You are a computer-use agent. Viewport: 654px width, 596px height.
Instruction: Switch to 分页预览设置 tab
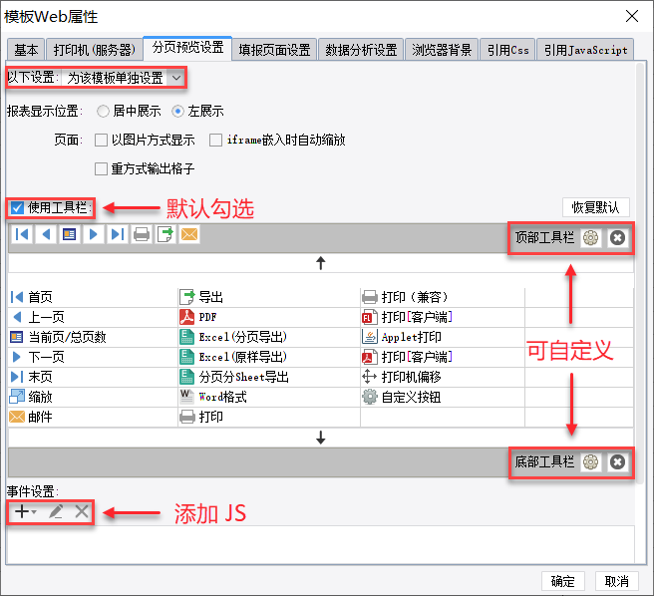[187, 48]
